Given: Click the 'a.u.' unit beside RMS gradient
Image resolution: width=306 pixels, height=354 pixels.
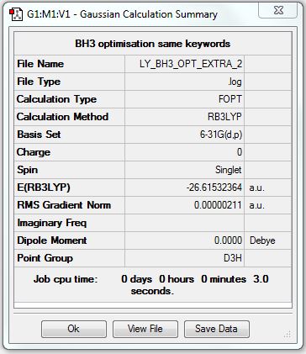Looking at the screenshot, I should coord(256,205).
